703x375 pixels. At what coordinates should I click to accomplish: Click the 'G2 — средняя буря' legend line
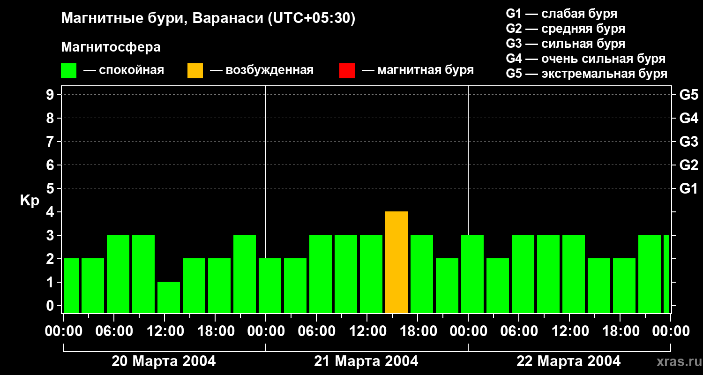(x=565, y=29)
